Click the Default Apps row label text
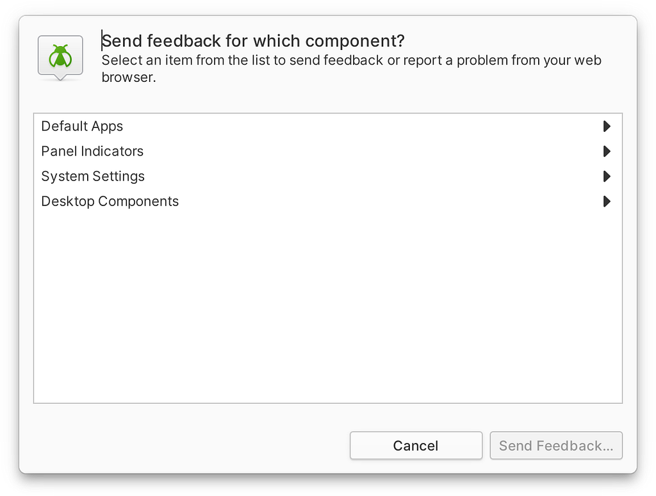The width and height of the screenshot is (656, 496). click(x=82, y=126)
